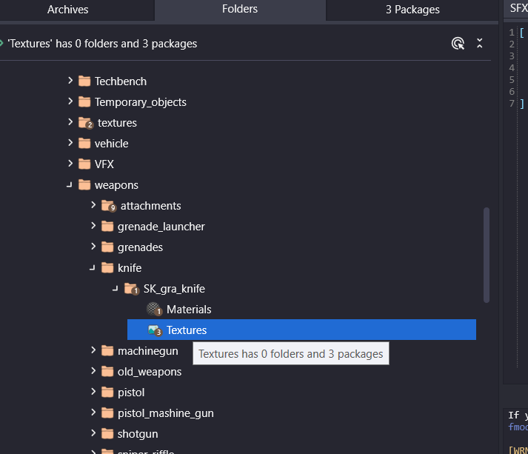This screenshot has height=454, width=528.
Task: Collapse the knife folder
Action: point(93,268)
